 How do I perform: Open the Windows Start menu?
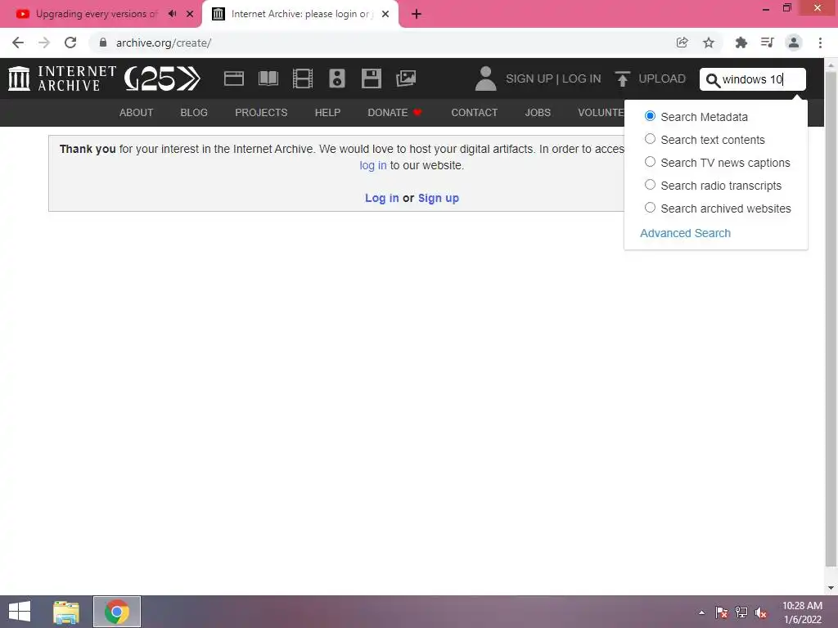[x=20, y=612]
